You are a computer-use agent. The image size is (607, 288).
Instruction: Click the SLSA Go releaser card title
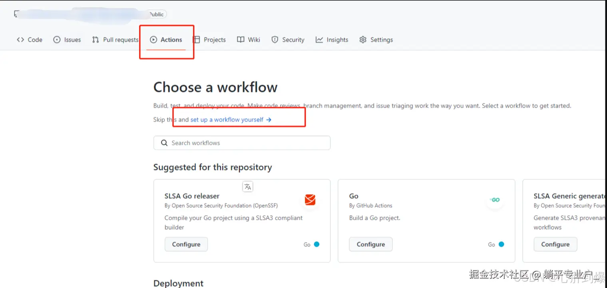[192, 196]
